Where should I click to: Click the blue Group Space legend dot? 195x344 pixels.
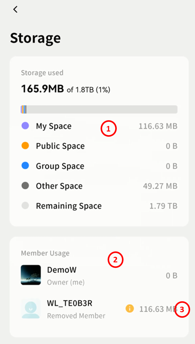click(25, 166)
